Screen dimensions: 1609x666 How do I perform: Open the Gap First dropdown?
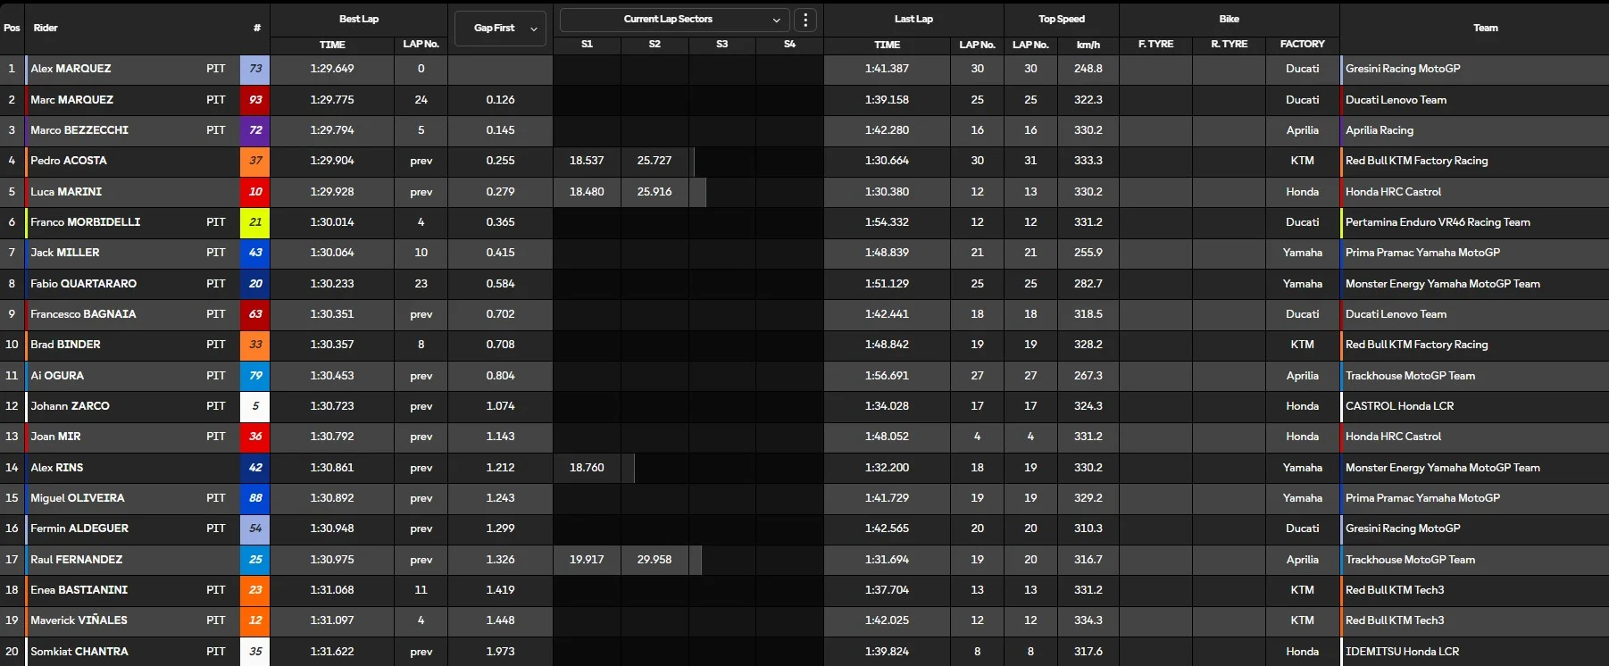click(x=500, y=28)
